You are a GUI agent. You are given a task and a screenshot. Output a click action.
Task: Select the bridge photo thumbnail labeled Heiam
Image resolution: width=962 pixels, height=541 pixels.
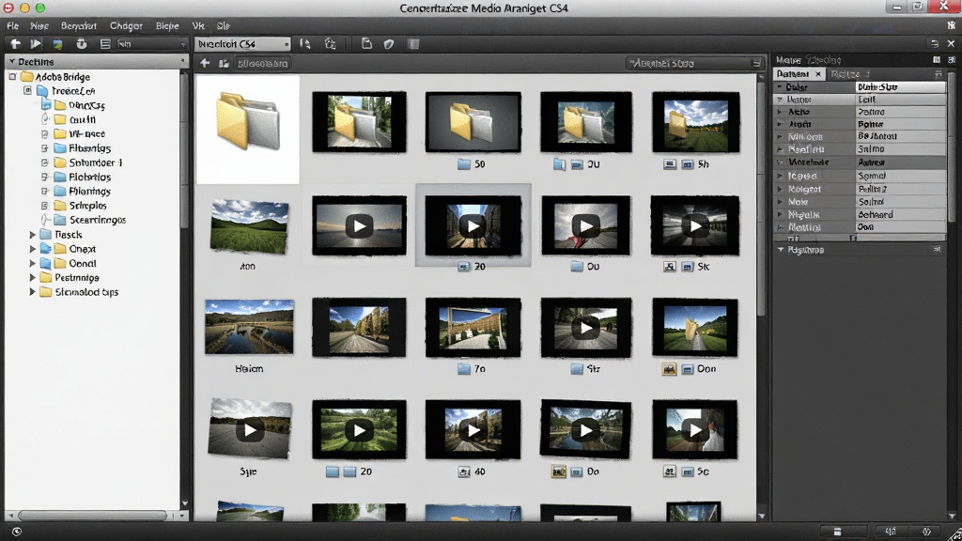tap(249, 327)
